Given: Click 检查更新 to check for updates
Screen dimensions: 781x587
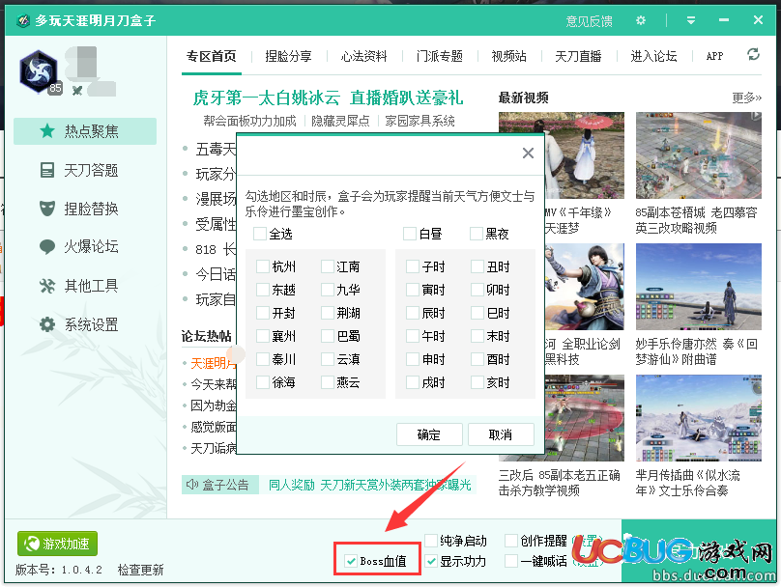Looking at the screenshot, I should point(140,570).
